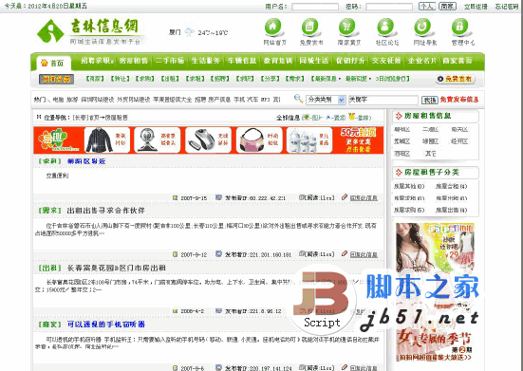Screen dimensions: 523x371
Task: Filter by the 【求购】 link
Action: (x=145, y=79)
